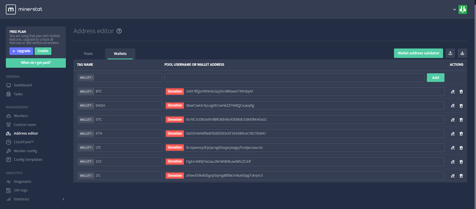The width and height of the screenshot is (476, 209).
Task: Open ClockTune™ from the sidebar
Action: 20,142
